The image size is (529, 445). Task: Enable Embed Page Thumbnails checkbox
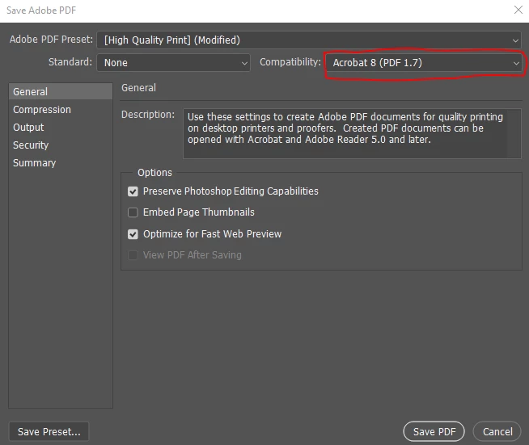(x=133, y=212)
